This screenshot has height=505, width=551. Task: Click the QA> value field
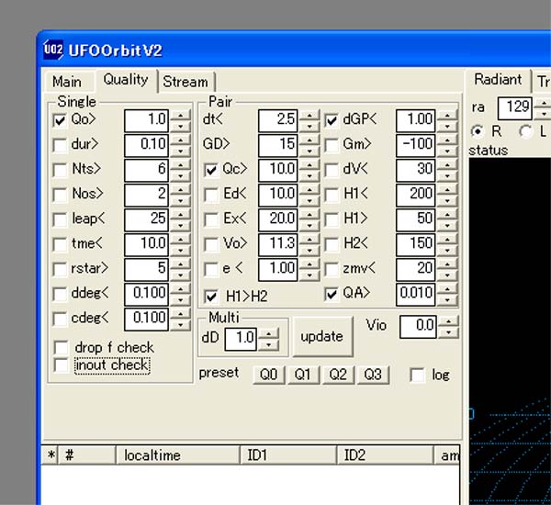point(415,295)
